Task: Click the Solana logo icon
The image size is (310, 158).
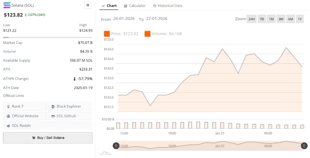Action: (x=7, y=5)
